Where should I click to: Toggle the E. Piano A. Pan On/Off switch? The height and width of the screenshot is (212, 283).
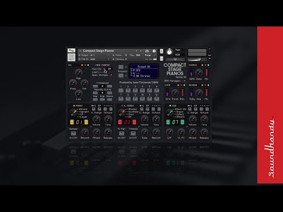pyautogui.click(x=121, y=134)
